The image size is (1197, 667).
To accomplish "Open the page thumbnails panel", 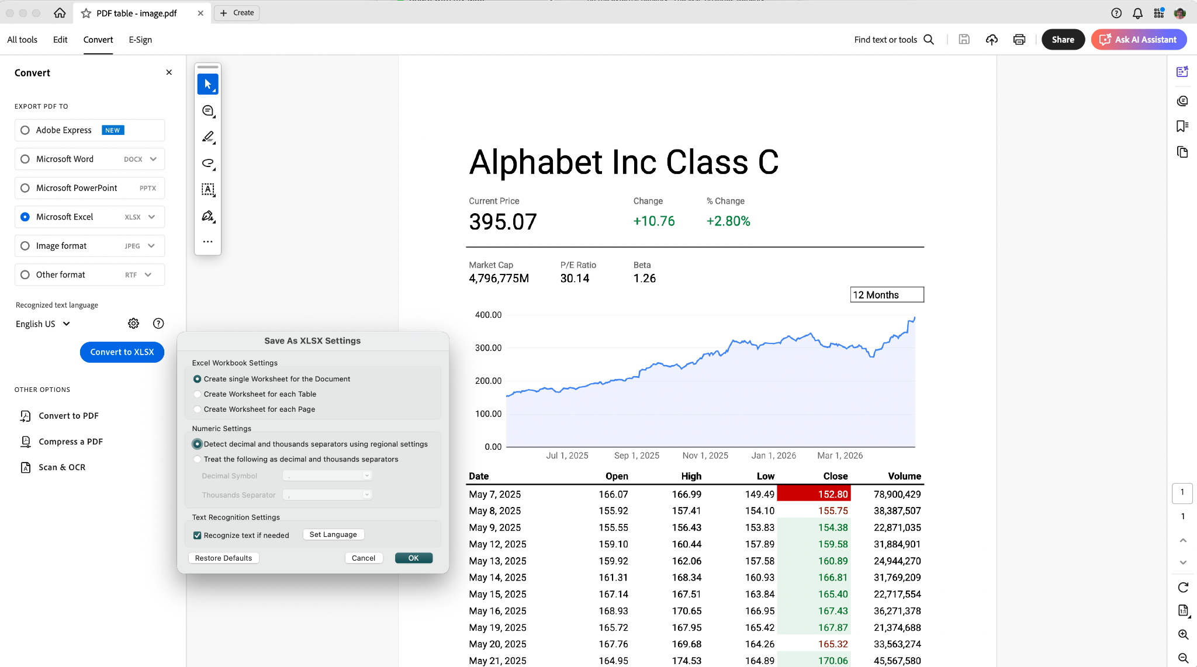I will [1182, 152].
